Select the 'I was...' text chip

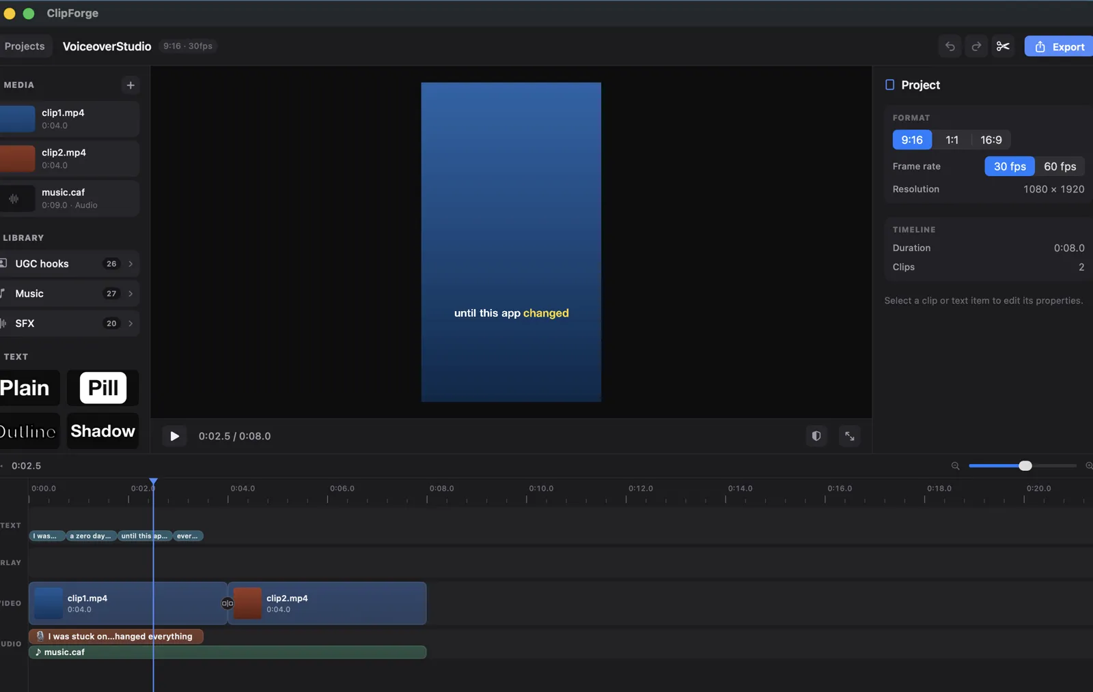coord(47,536)
